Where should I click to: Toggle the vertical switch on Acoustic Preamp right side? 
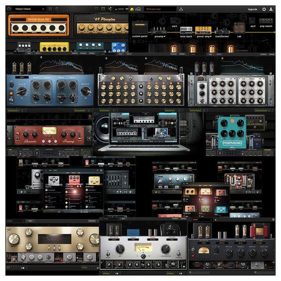click(x=80, y=135)
